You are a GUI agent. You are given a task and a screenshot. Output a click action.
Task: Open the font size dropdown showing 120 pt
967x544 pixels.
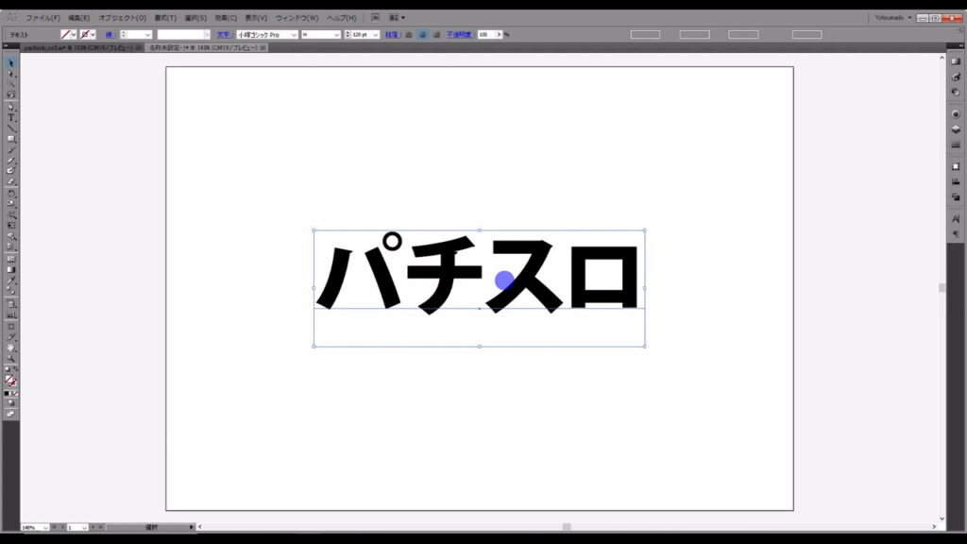tap(376, 34)
